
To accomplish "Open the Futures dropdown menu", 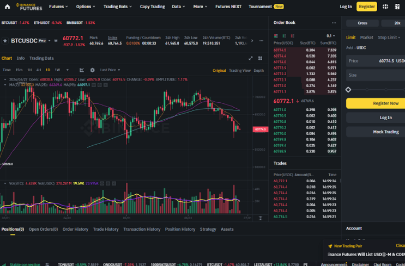I will (x=58, y=7).
